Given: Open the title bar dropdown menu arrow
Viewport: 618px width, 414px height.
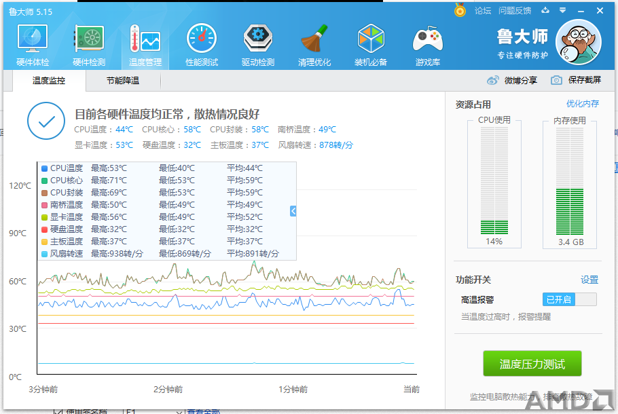Looking at the screenshot, I should pos(563,11).
